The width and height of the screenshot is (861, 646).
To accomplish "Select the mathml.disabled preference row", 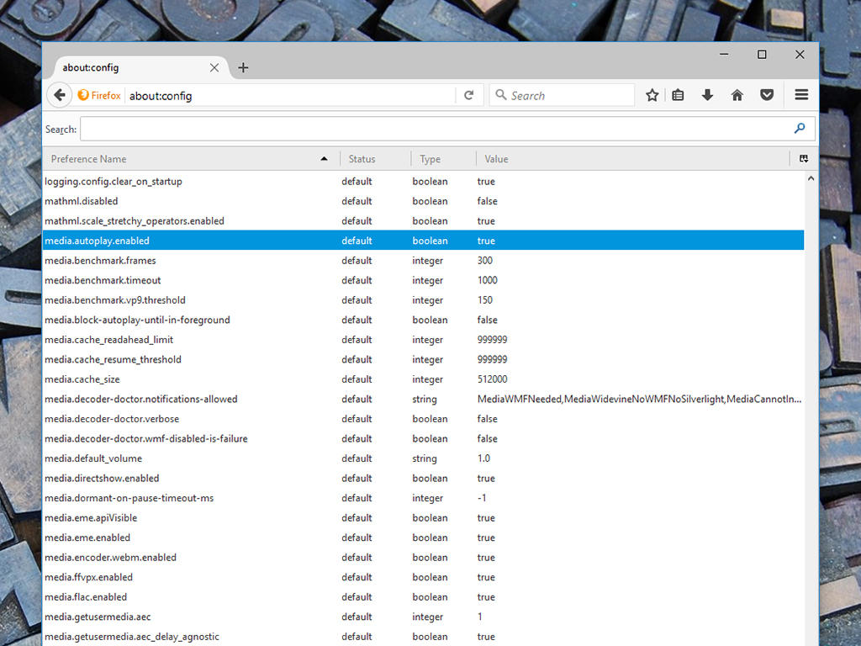I will tap(252, 201).
